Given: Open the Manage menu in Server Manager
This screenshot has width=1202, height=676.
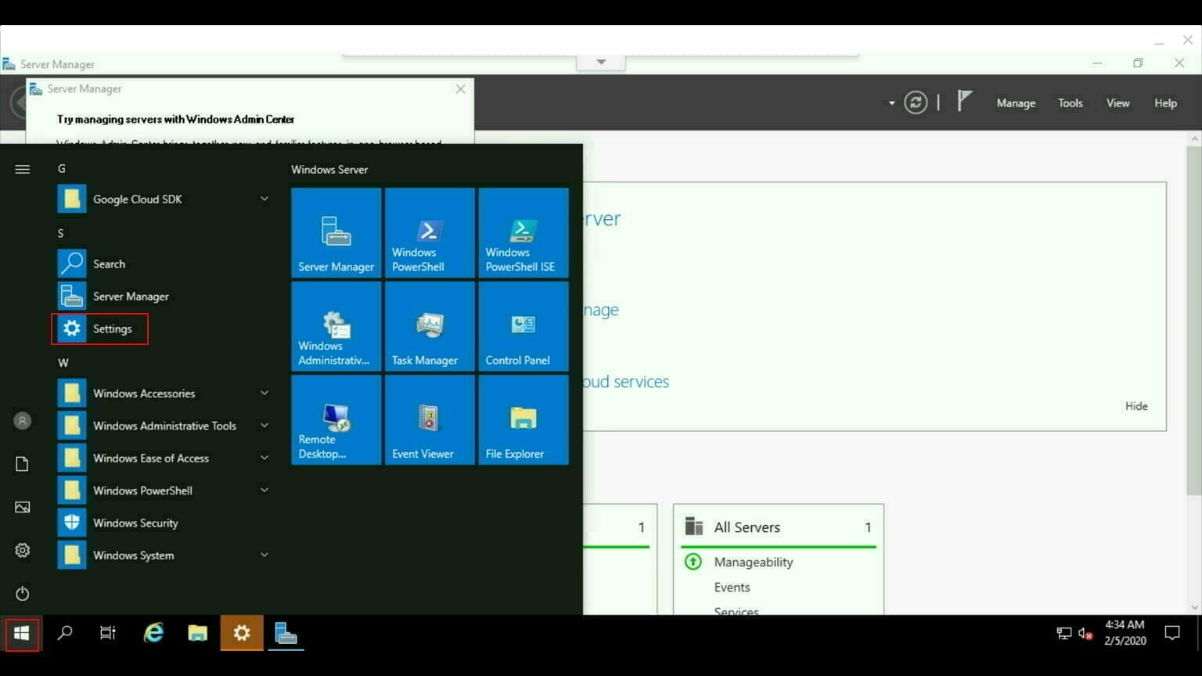Looking at the screenshot, I should click(1016, 102).
